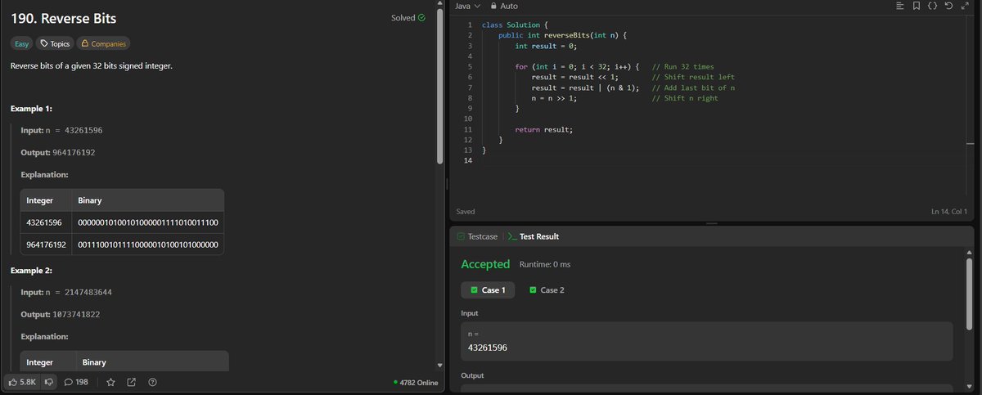This screenshot has height=395, width=982.
Task: Click binary cell '00111001011110000010100101000000'
Action: [x=147, y=244]
